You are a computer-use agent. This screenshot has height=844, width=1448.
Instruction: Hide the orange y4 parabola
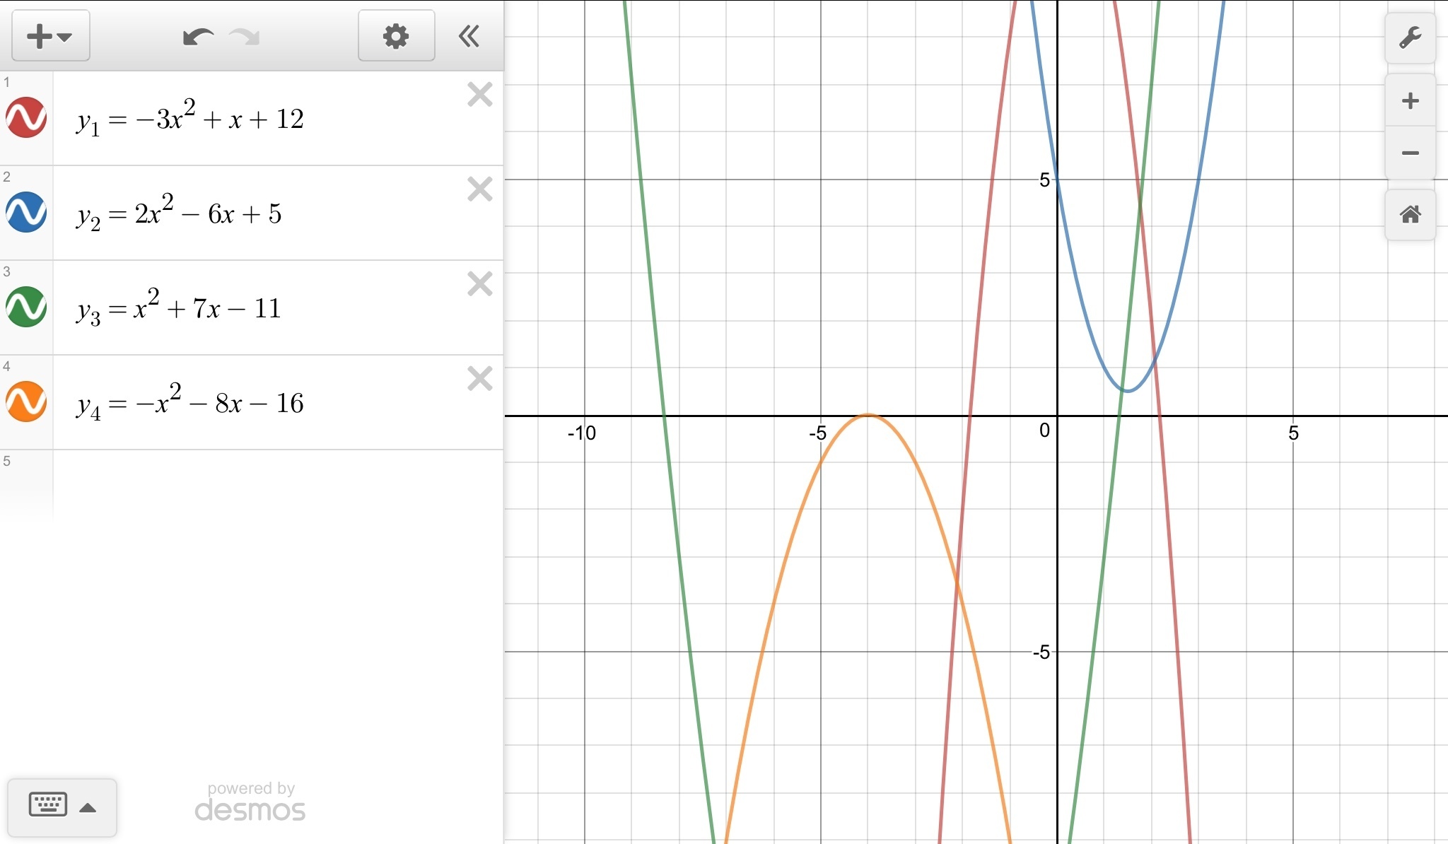tap(26, 402)
